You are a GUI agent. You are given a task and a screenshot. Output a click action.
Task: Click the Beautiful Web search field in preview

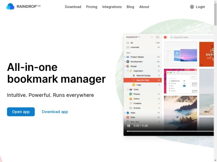coord(192,37)
